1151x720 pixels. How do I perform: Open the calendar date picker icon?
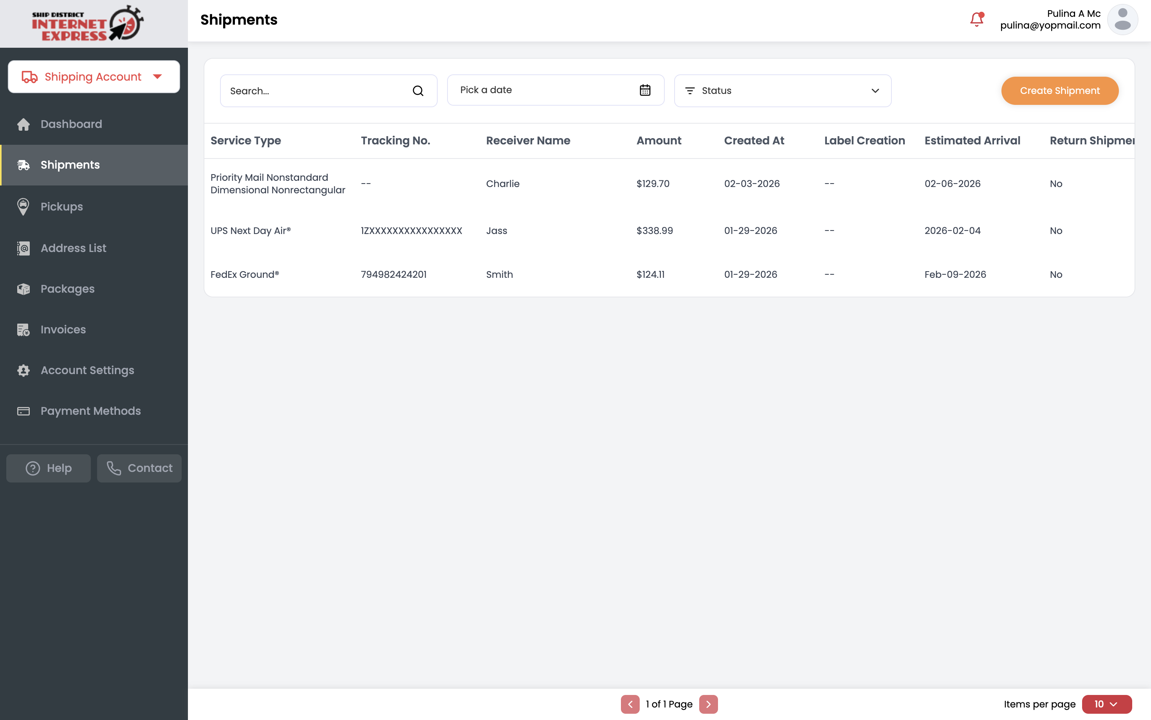click(x=644, y=90)
